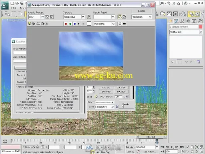
Task: Toggle Show End Result icon below stack
Action: click(x=179, y=62)
